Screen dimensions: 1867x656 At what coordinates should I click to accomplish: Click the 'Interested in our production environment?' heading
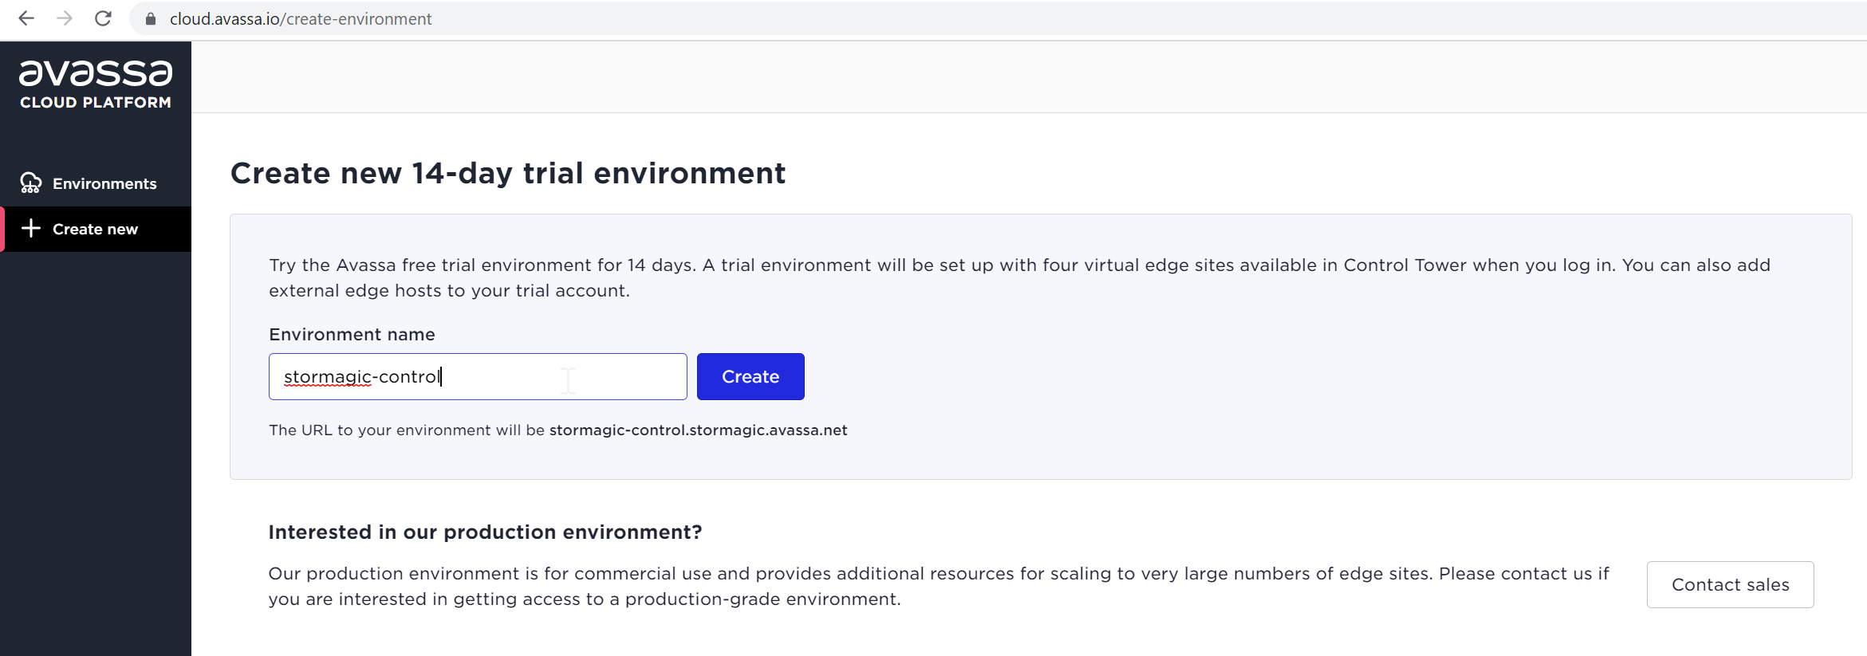coord(485,532)
